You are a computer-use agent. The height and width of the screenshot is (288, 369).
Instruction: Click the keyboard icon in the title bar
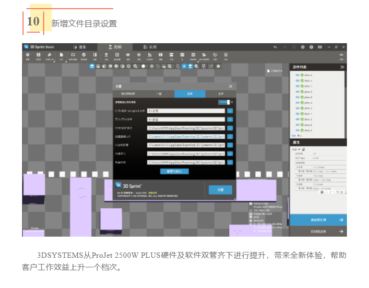320,47
